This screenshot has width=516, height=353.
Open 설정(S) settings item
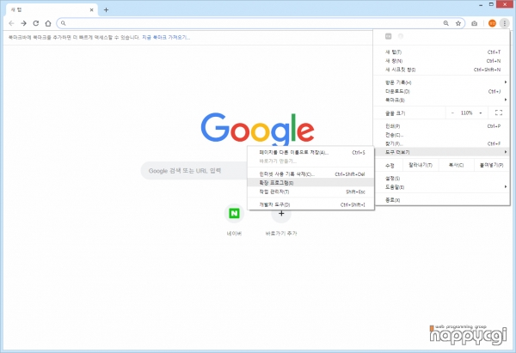coord(442,179)
